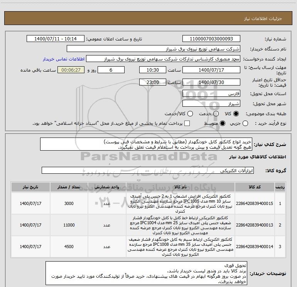Click product code 2286420839400013
297x287 pixels.
click(255, 225)
